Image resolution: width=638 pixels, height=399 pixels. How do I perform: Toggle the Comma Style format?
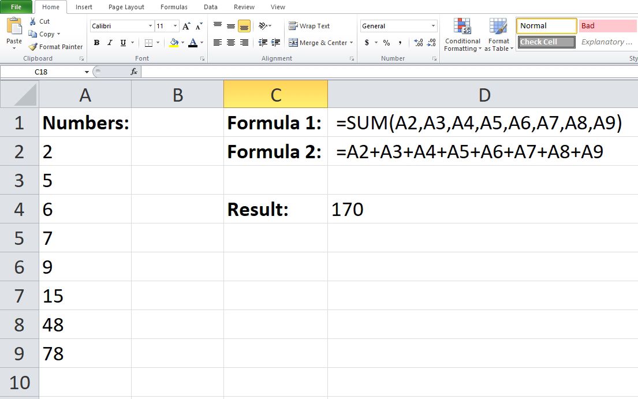click(399, 42)
